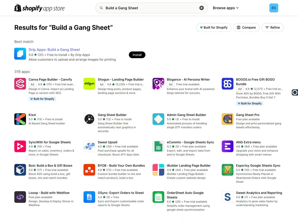The width and height of the screenshot is (298, 219).
Task: Open the OSync app icon
Action: coord(89,197)
